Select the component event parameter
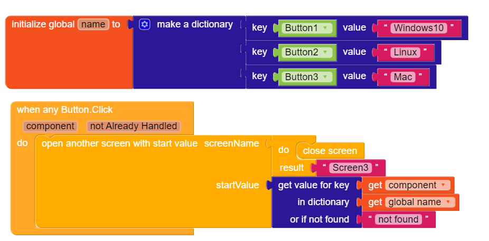 coord(50,126)
